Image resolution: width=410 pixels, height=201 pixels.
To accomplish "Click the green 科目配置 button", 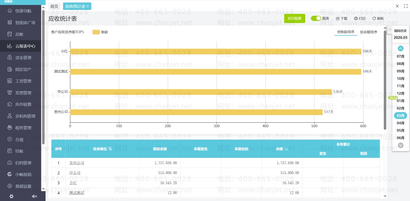I will pyautogui.click(x=295, y=18).
